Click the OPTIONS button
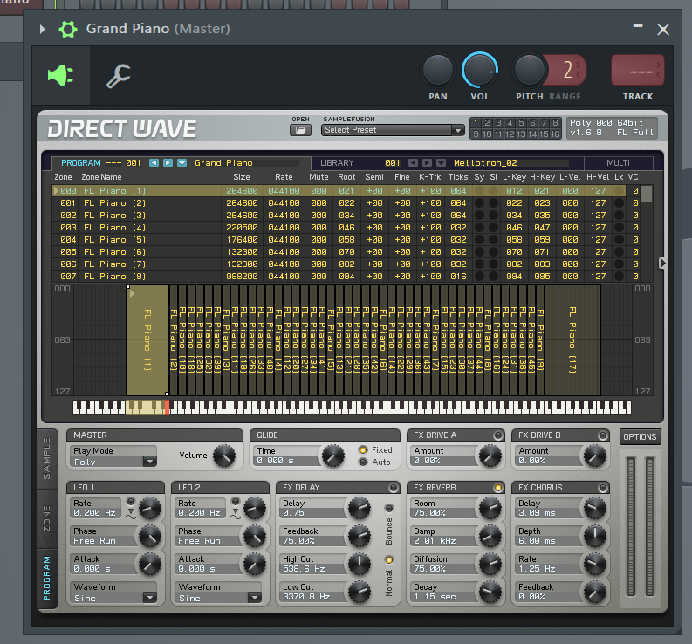692x644 pixels. pos(640,437)
